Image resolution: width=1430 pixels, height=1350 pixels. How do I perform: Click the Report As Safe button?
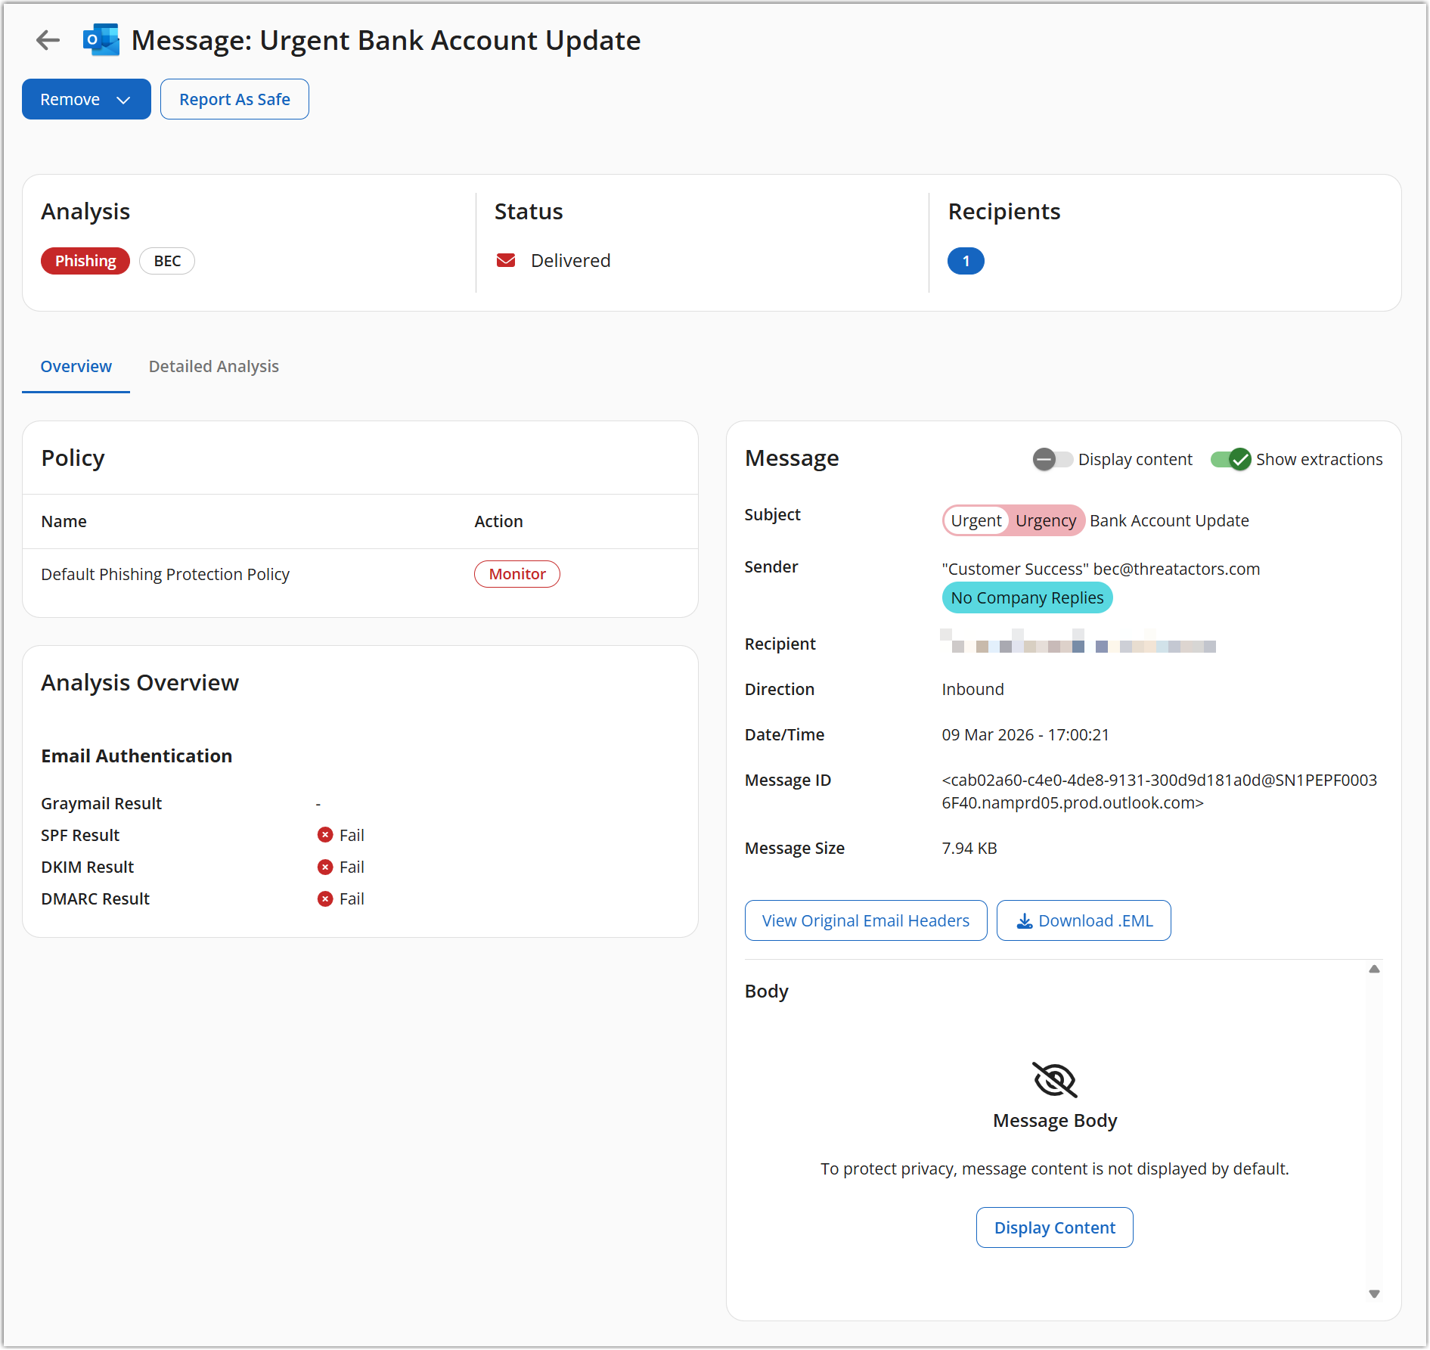234,100
